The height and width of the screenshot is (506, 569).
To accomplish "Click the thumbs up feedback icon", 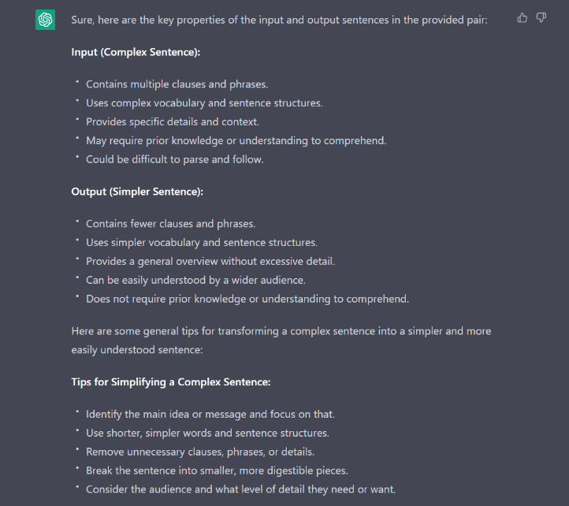I will tap(523, 17).
